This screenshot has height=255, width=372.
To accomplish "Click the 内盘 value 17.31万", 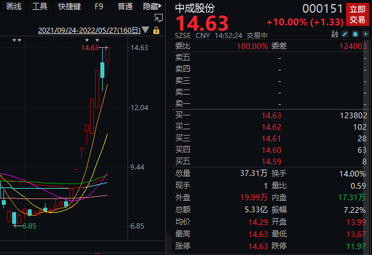I will (352, 197).
